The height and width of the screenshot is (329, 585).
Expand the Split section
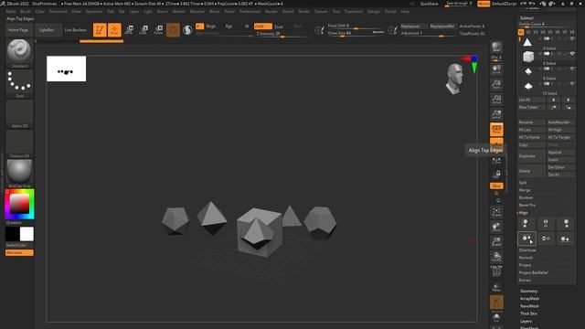[522, 183]
